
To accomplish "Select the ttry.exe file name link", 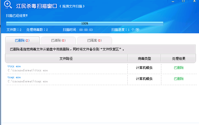I will tap(14, 66).
